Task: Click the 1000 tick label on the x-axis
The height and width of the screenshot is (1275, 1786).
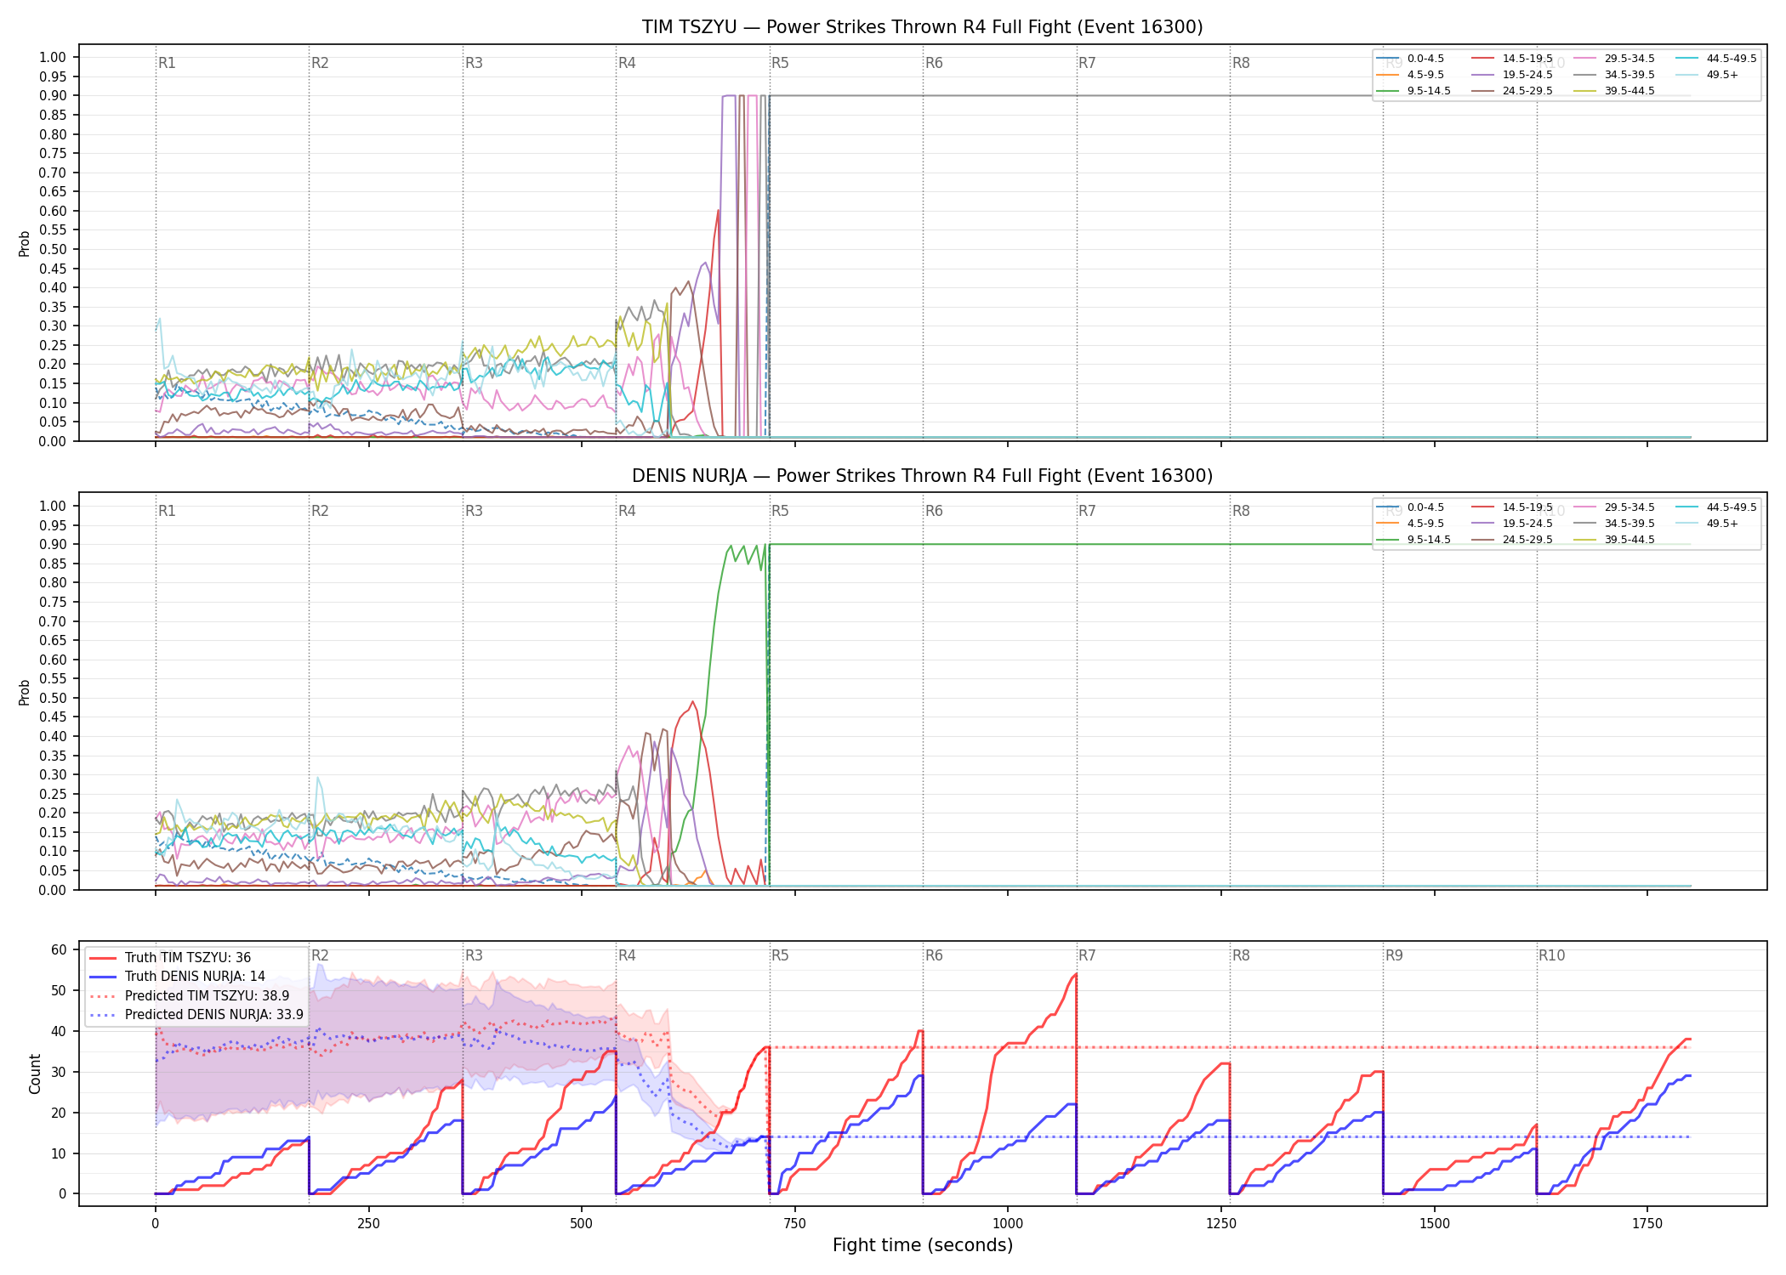Action: (x=1008, y=1223)
